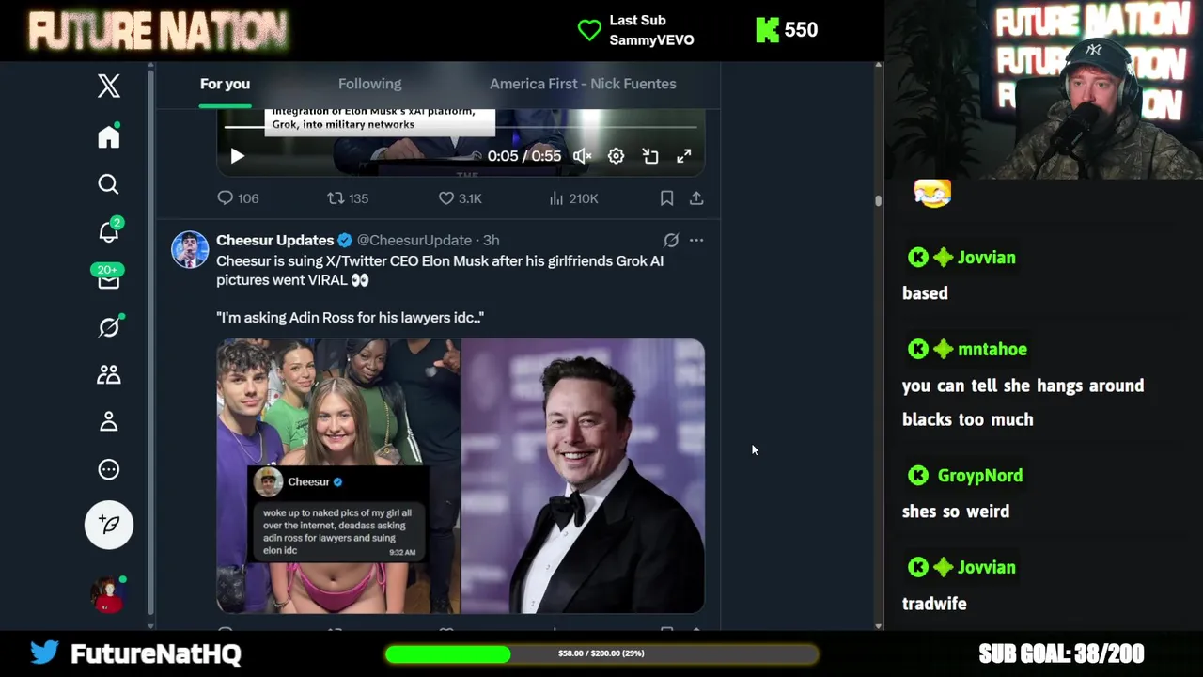The height and width of the screenshot is (677, 1203).
Task: Open the right Elon Musk photo
Action: point(583,476)
